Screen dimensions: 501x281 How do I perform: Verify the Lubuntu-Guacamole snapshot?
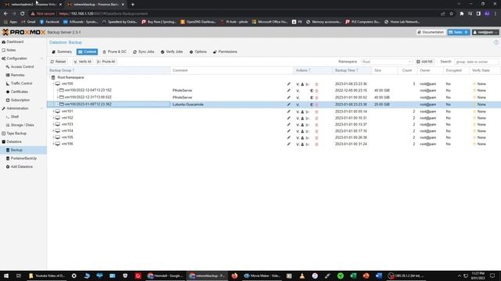point(297,105)
